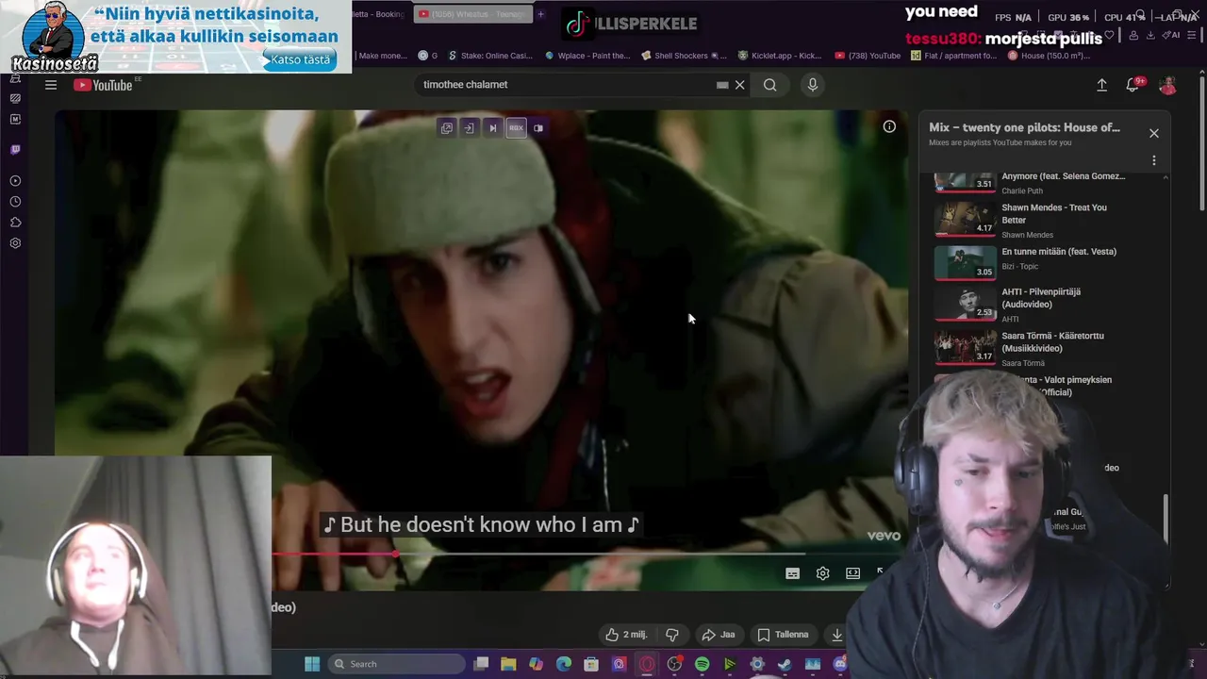The width and height of the screenshot is (1207, 679).
Task: Open the Make mone... bookmark
Action: pos(383,56)
